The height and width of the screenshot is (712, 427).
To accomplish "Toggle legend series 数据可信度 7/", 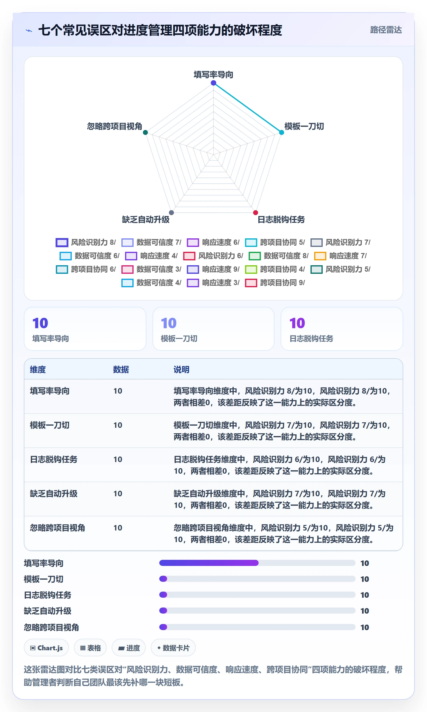I will (151, 242).
